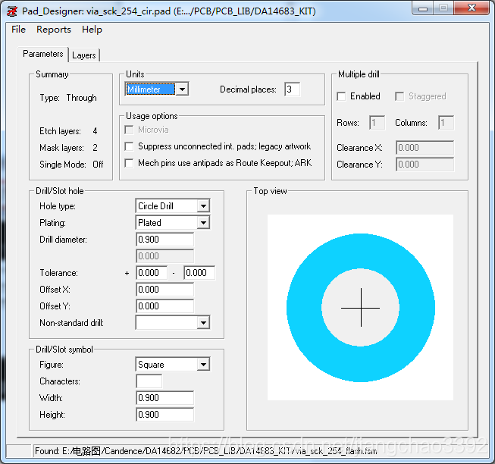The image size is (495, 464).
Task: Open the Reports menu
Action: 54,30
